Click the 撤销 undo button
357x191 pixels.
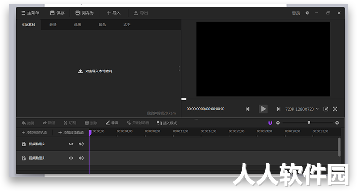[x=28, y=123]
